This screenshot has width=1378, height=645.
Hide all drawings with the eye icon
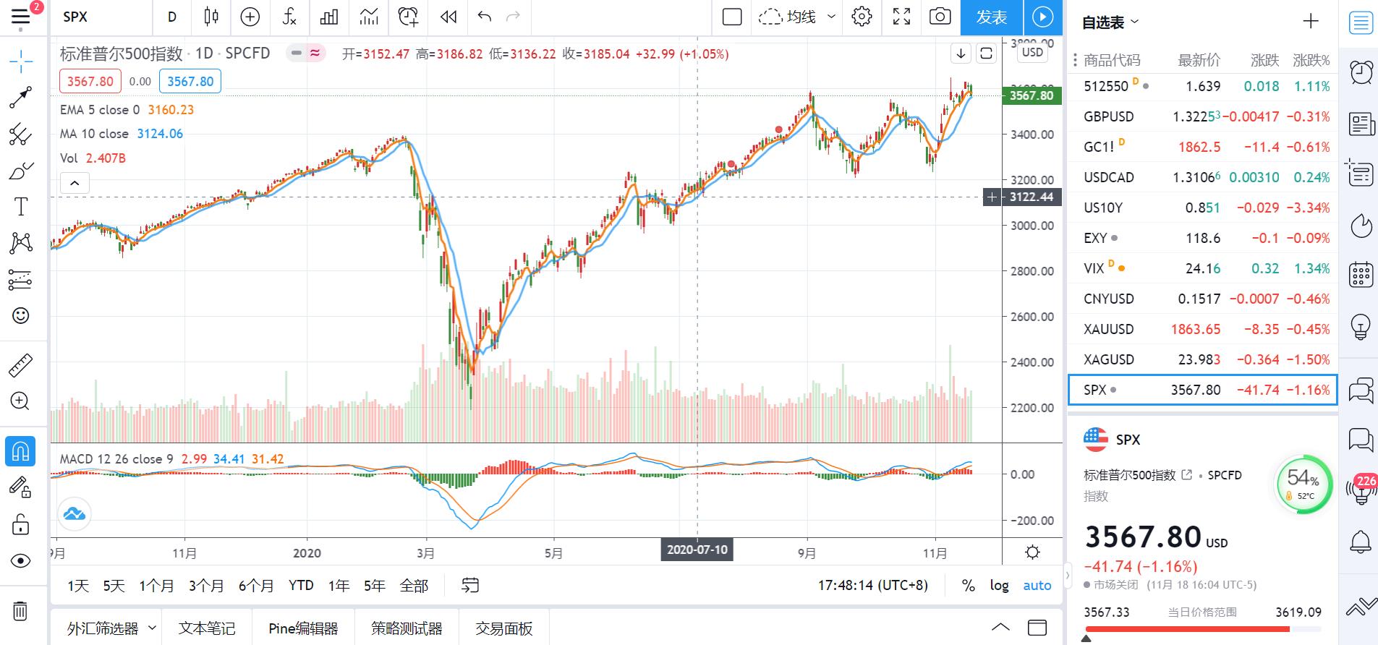tap(20, 561)
